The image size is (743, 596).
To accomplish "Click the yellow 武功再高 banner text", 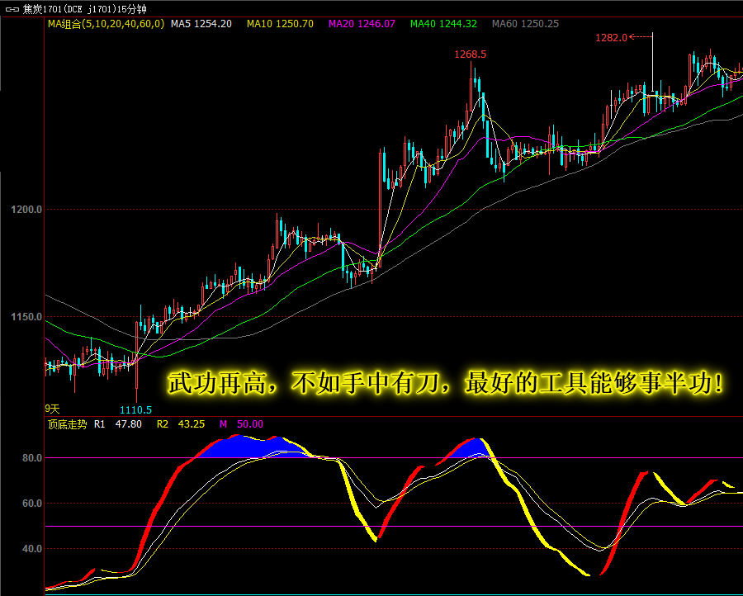I will (x=446, y=383).
